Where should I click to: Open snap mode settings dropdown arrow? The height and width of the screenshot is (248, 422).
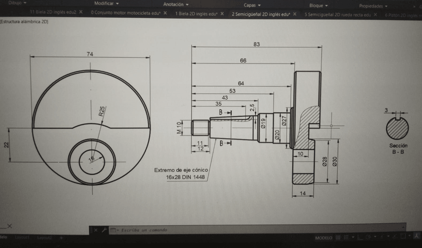(353, 237)
